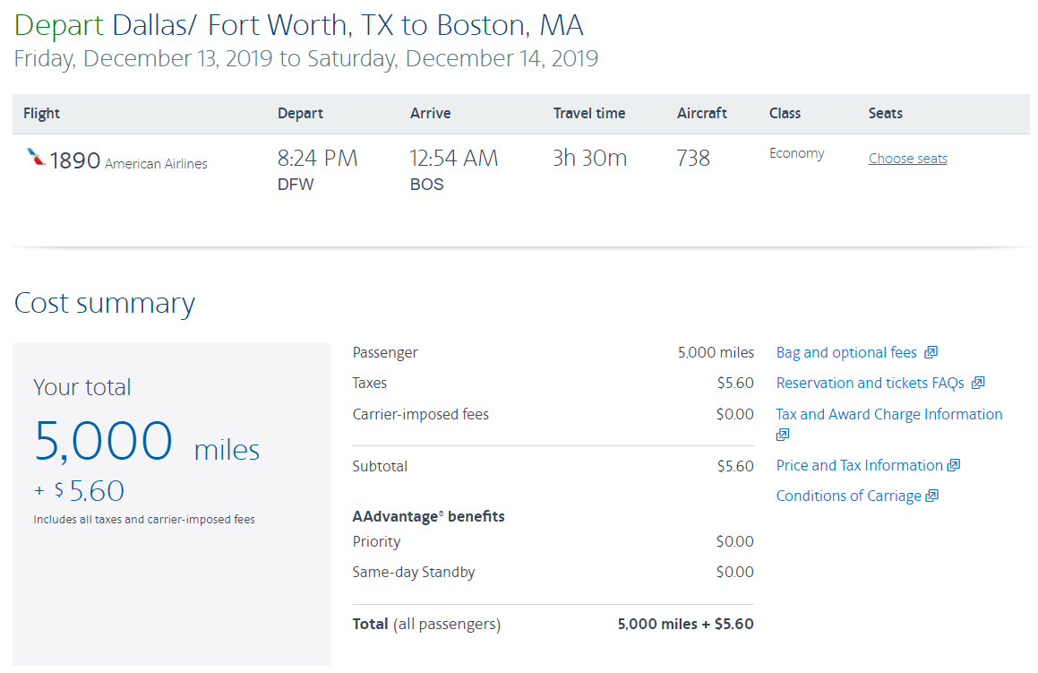
Task: Click external-link icon beside Bag and optional fees
Action: coord(931,352)
